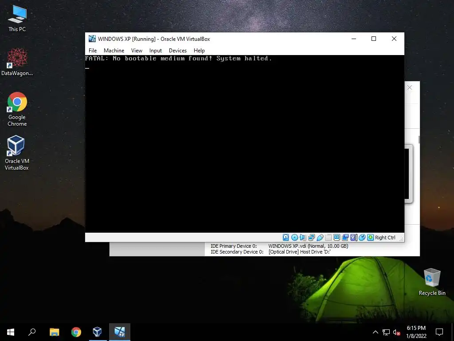Click the display settings status icon
The image size is (454, 341).
[337, 238]
